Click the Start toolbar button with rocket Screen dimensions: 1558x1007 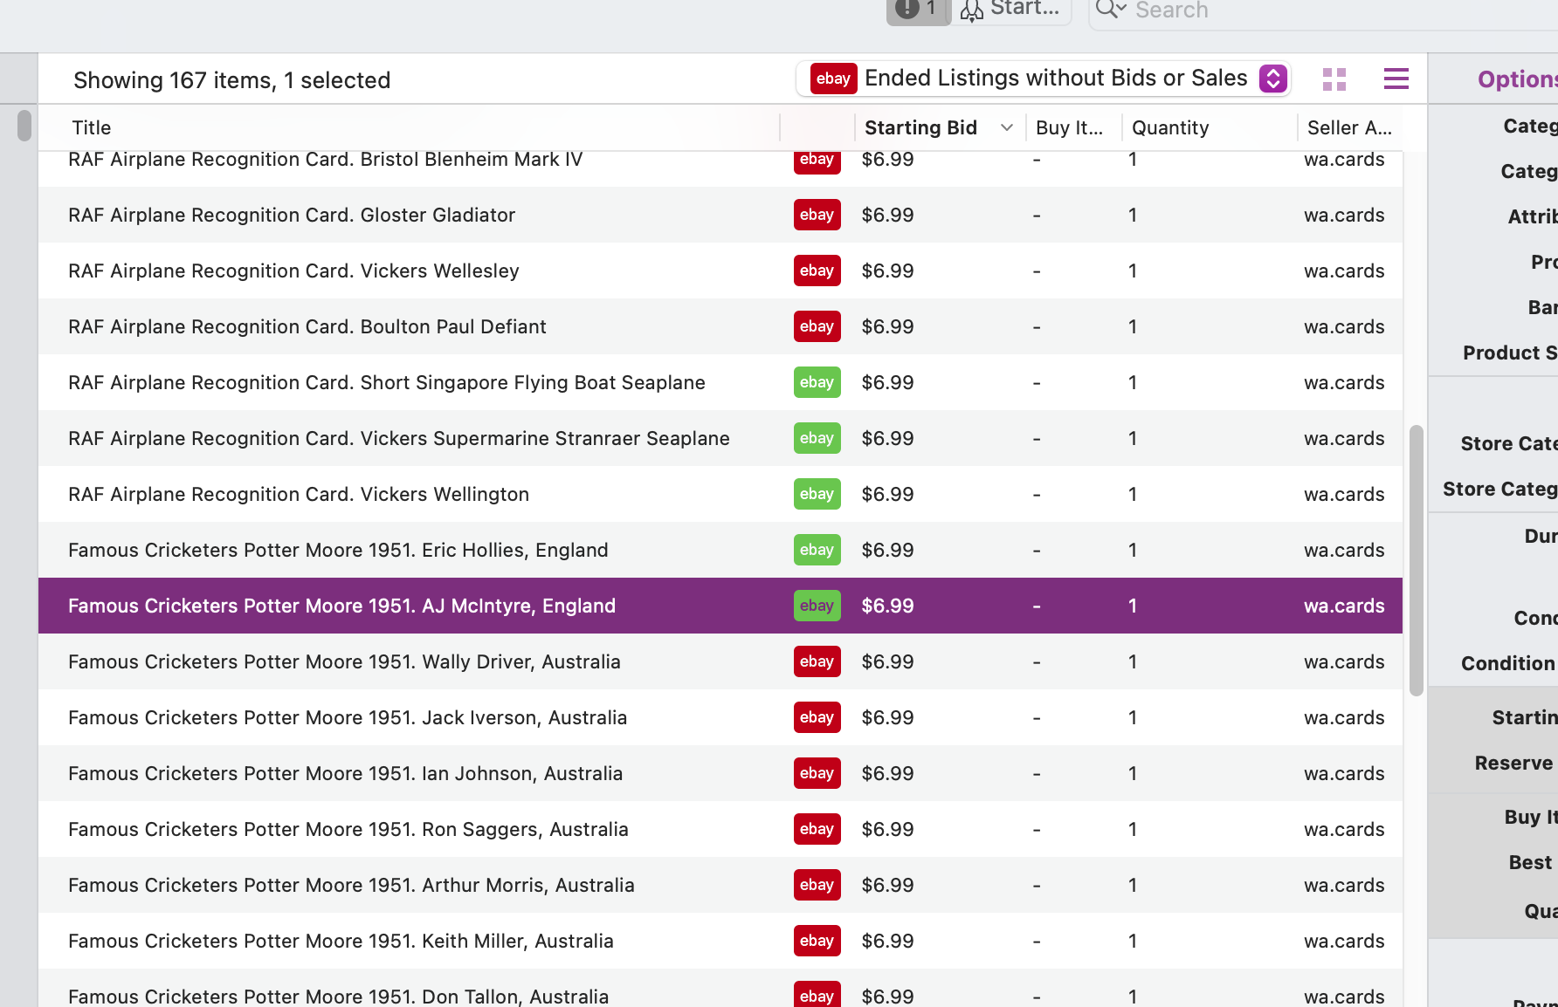(1011, 10)
